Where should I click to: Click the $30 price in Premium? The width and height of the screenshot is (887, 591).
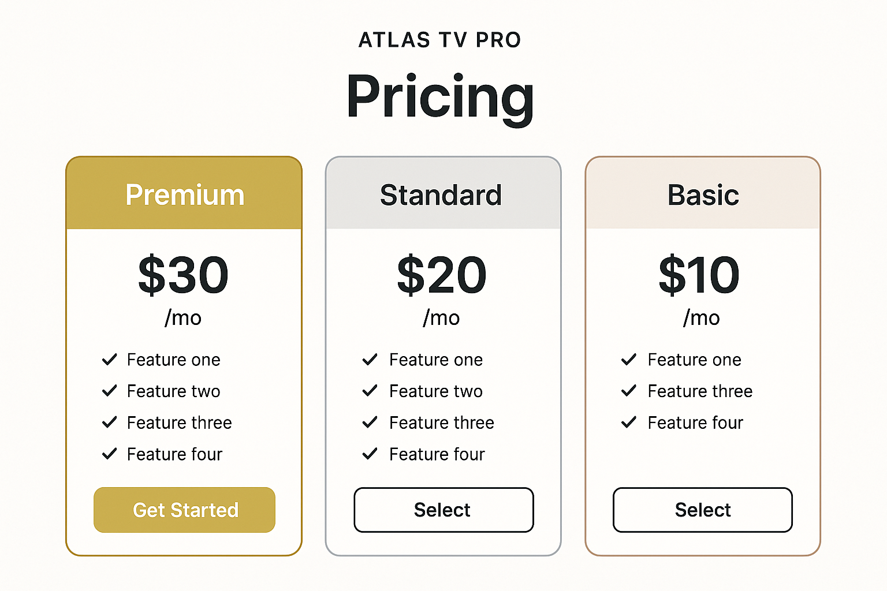pos(184,275)
